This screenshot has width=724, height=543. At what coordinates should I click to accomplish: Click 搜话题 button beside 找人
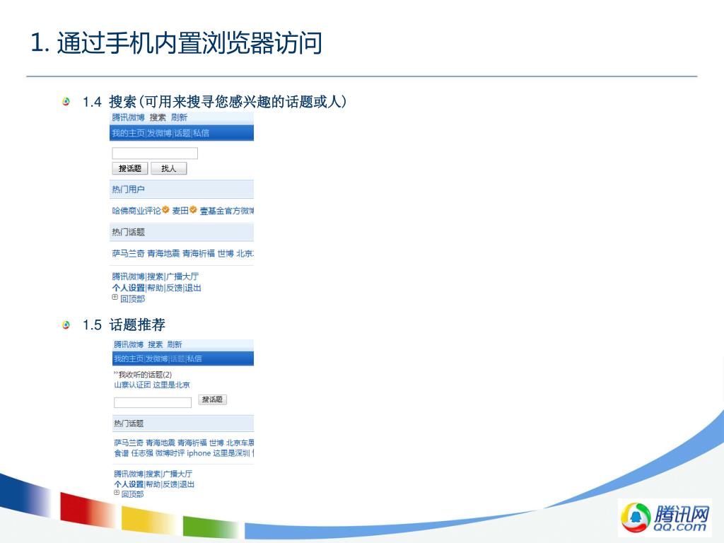130,168
